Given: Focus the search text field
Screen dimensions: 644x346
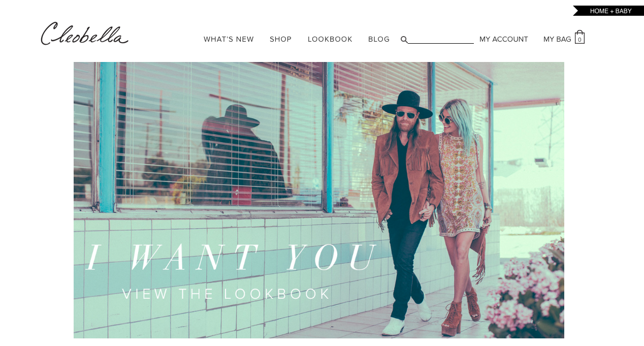Looking at the screenshot, I should point(441,39).
